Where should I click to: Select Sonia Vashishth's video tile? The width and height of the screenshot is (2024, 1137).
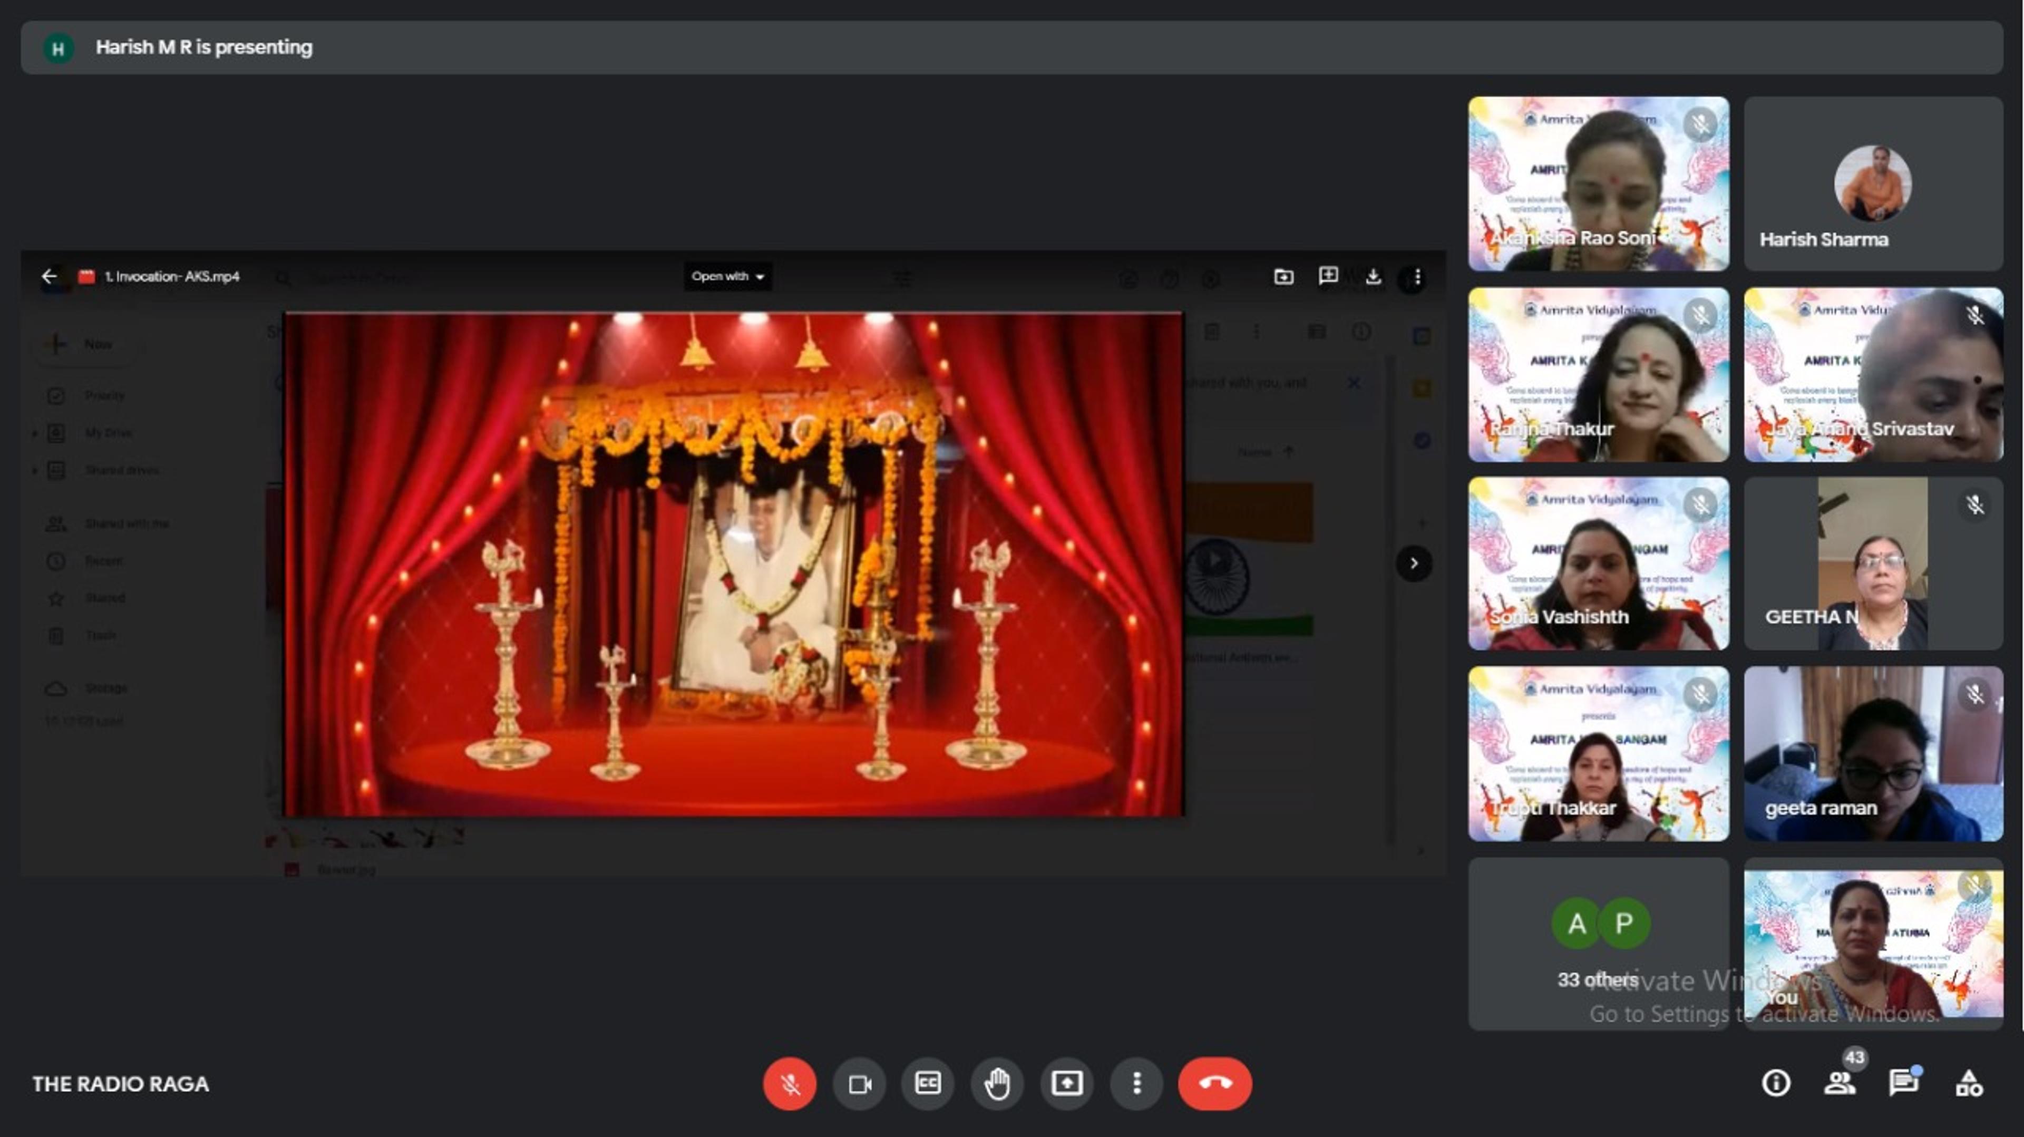click(1598, 563)
